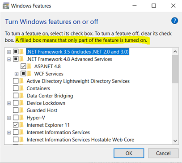Image resolution: width=182 pixels, height=163 pixels.
Task: Click the blue help question mark icon
Action: click(x=174, y=21)
